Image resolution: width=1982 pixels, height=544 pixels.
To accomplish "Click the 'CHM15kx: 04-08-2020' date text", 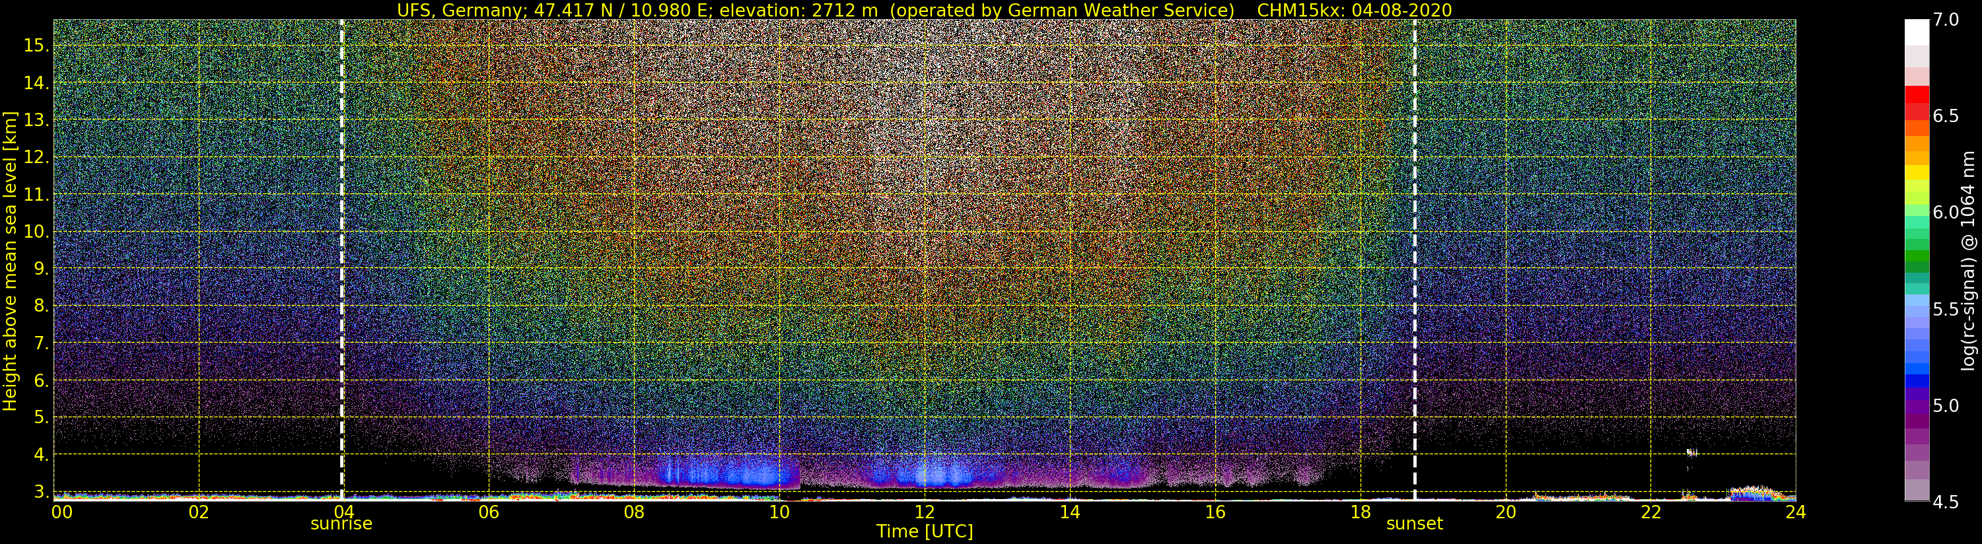I will 1354,10.
